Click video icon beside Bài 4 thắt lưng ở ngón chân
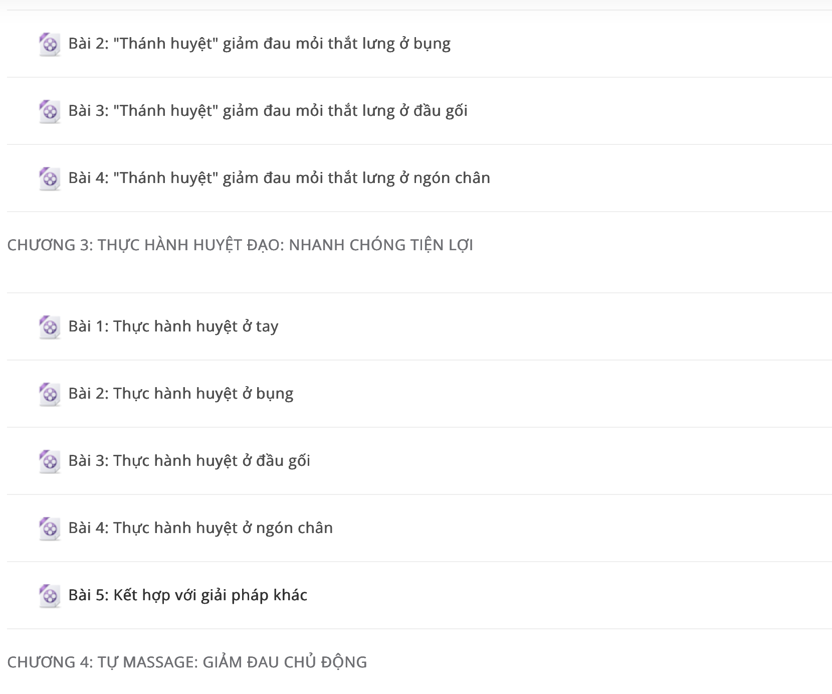 coord(50,179)
